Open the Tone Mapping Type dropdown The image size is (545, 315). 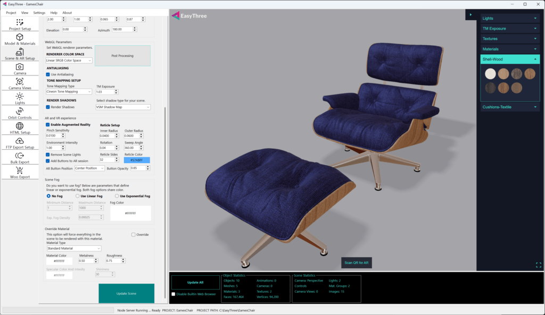69,91
